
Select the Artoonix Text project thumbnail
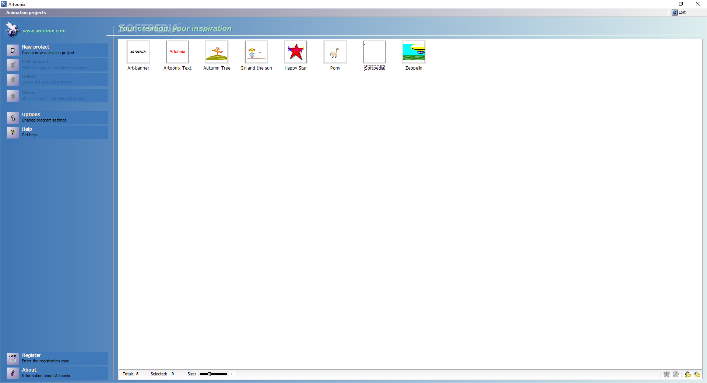pyautogui.click(x=177, y=52)
